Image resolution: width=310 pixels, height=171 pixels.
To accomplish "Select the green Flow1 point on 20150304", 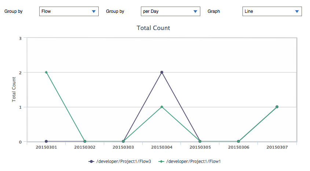I will [x=162, y=107].
